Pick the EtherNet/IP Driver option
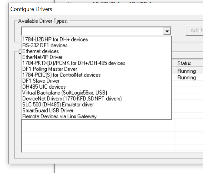Image resolution: width=203 pixels, height=173 pixels. pos(96,57)
